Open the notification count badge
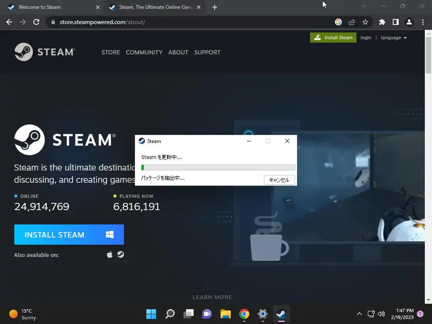 tap(421, 314)
